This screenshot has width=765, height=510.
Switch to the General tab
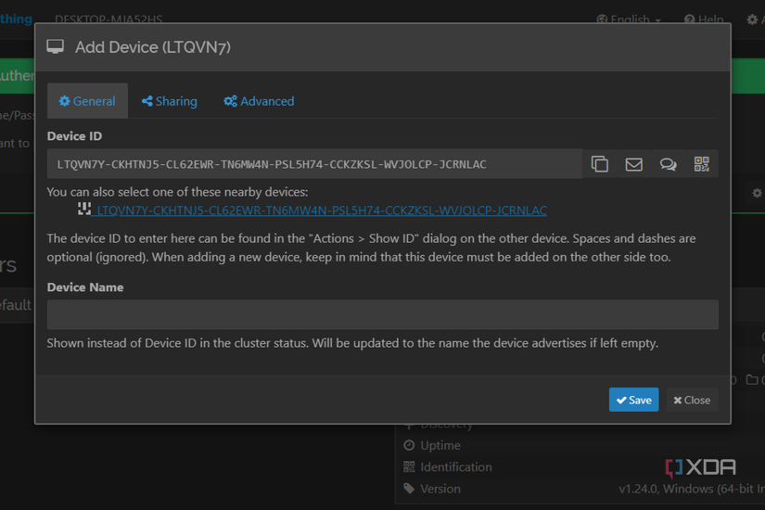click(x=87, y=101)
